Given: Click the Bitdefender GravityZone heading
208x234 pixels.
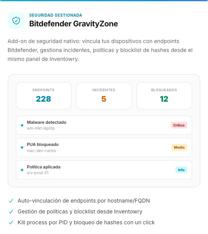Looking at the screenshot, I should pyautogui.click(x=73, y=24).
